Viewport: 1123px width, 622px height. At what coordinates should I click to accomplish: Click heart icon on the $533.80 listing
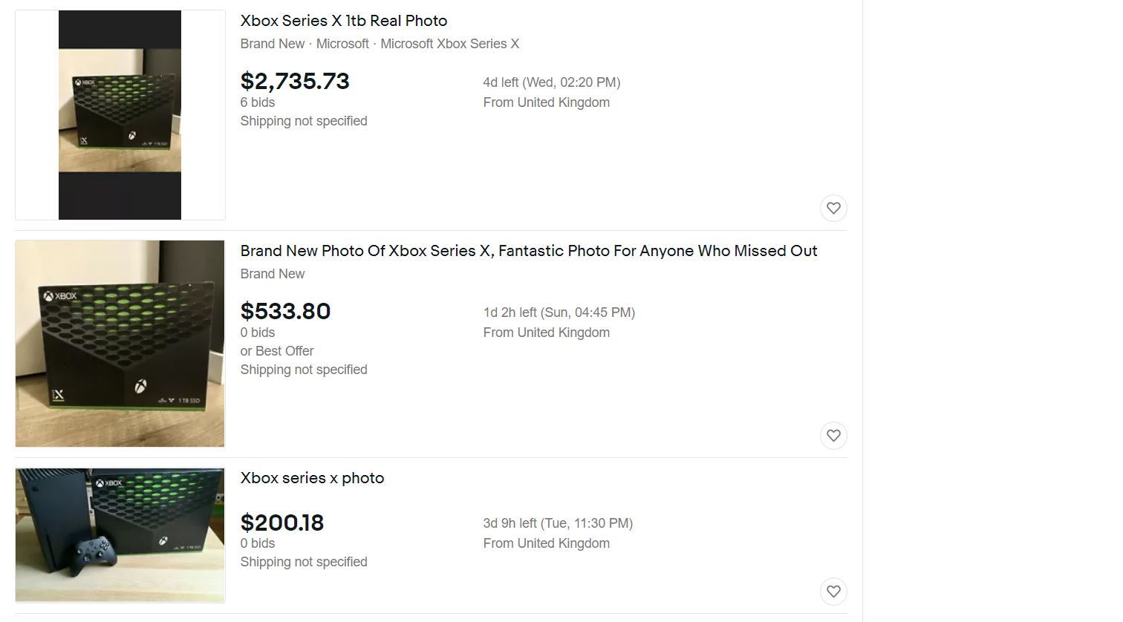coord(833,436)
